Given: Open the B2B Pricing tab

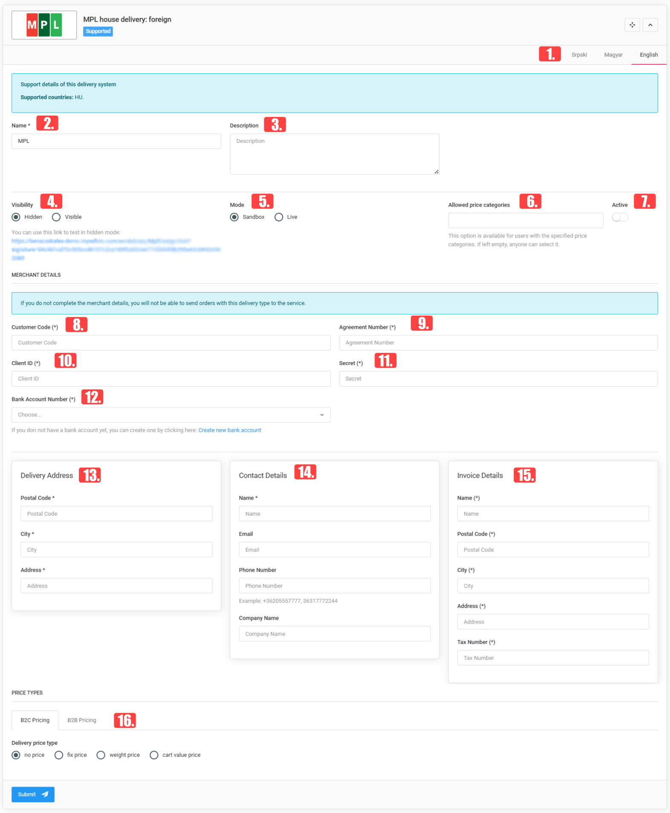Looking at the screenshot, I should click(x=82, y=720).
